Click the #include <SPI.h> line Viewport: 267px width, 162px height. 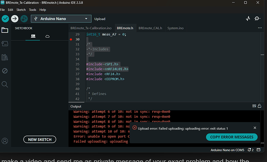(x=102, y=64)
